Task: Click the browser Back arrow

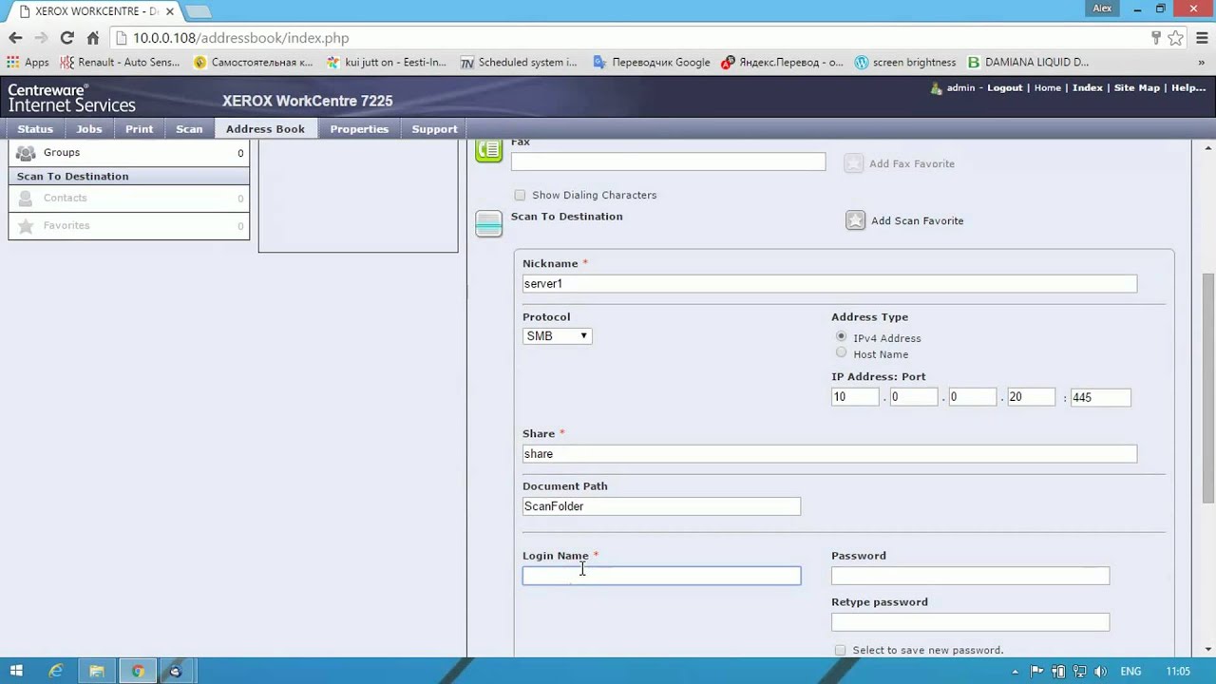Action: point(15,38)
